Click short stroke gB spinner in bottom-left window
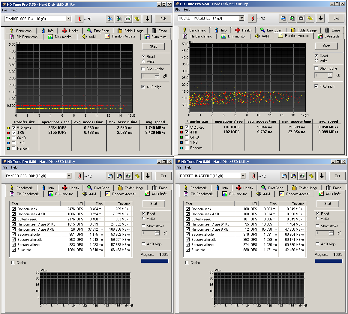348x314 pixels. 157,233
